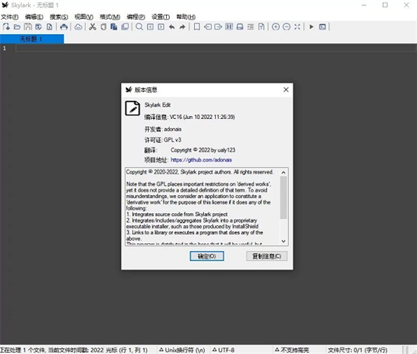Click the print toolbar icon
Screen dimensions: 417x354
coord(64,27)
